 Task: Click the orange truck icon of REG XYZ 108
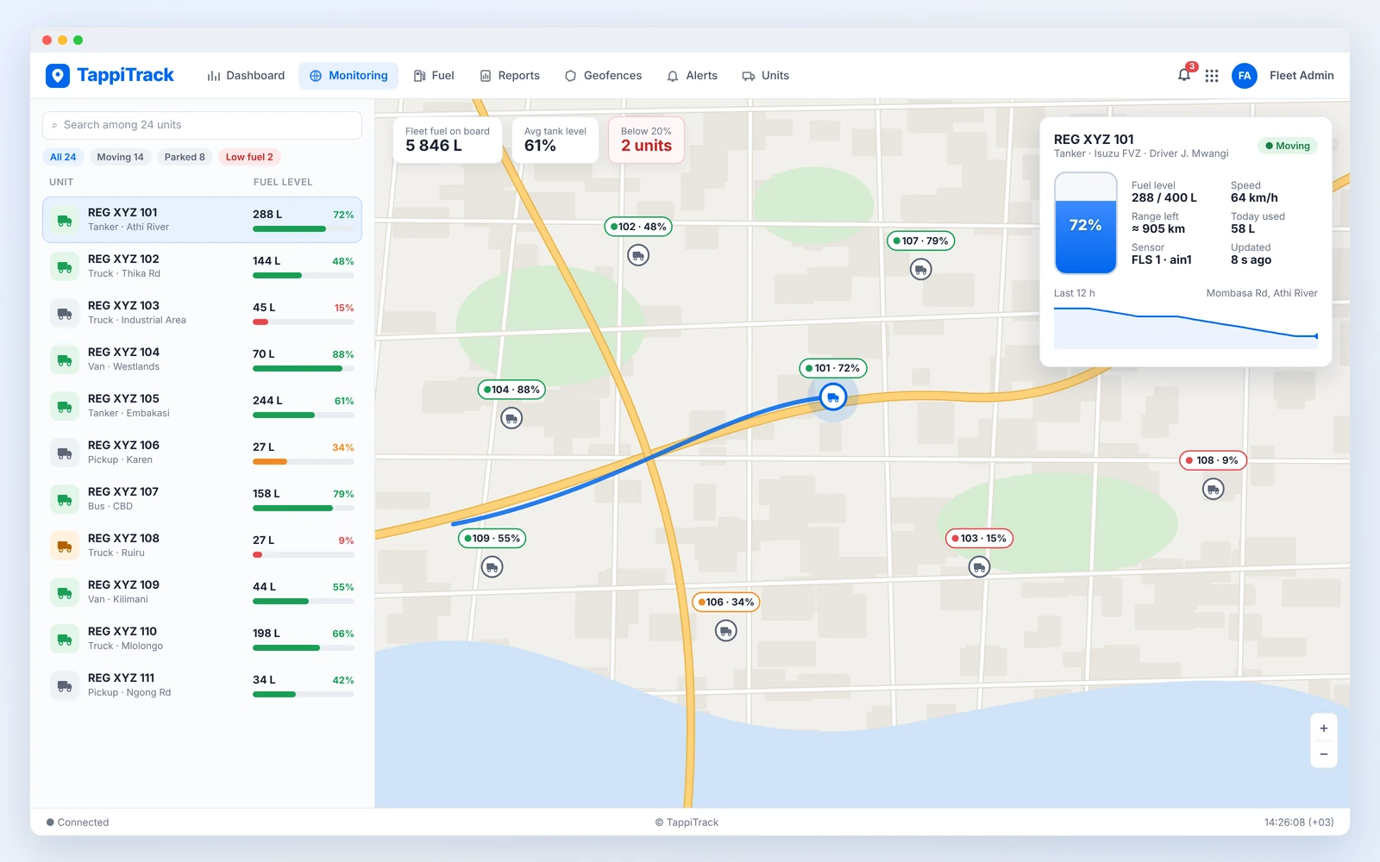[x=65, y=546]
